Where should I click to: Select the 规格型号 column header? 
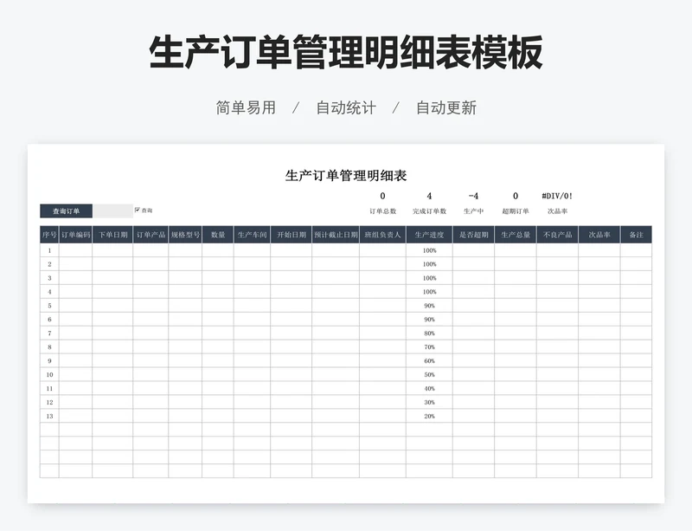click(x=185, y=235)
